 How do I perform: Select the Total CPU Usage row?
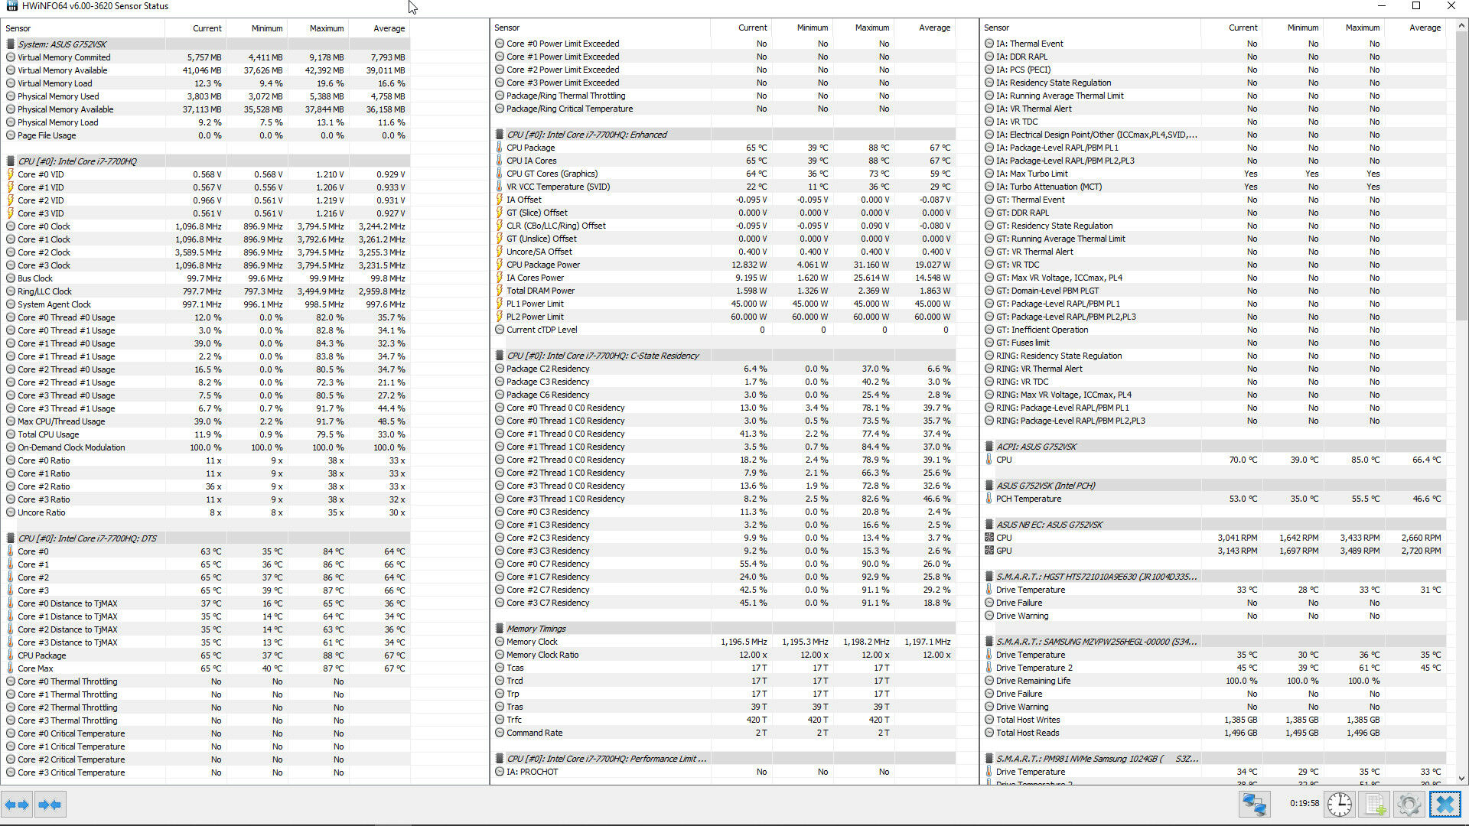tap(207, 434)
